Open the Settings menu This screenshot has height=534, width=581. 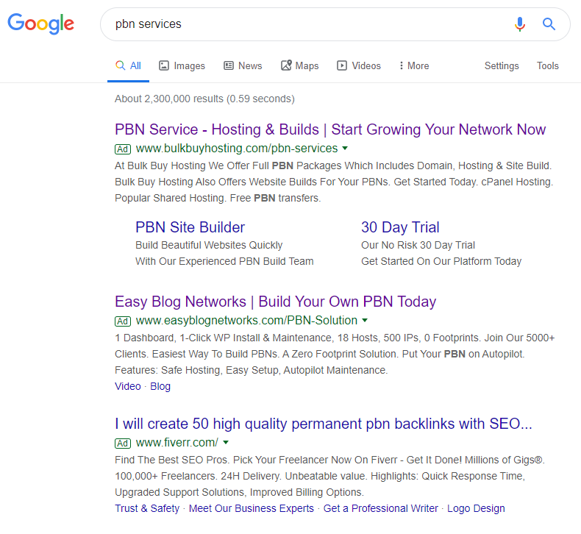coord(502,65)
